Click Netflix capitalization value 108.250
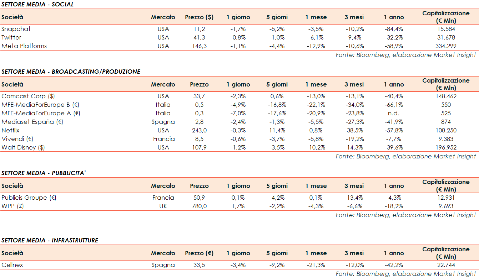The width and height of the screenshot is (479, 278). tap(445, 130)
